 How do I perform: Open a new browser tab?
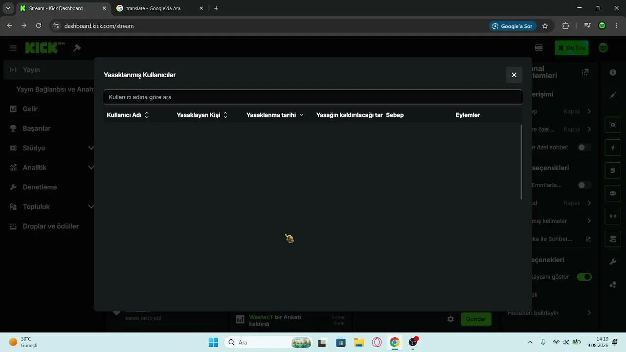[x=216, y=8]
